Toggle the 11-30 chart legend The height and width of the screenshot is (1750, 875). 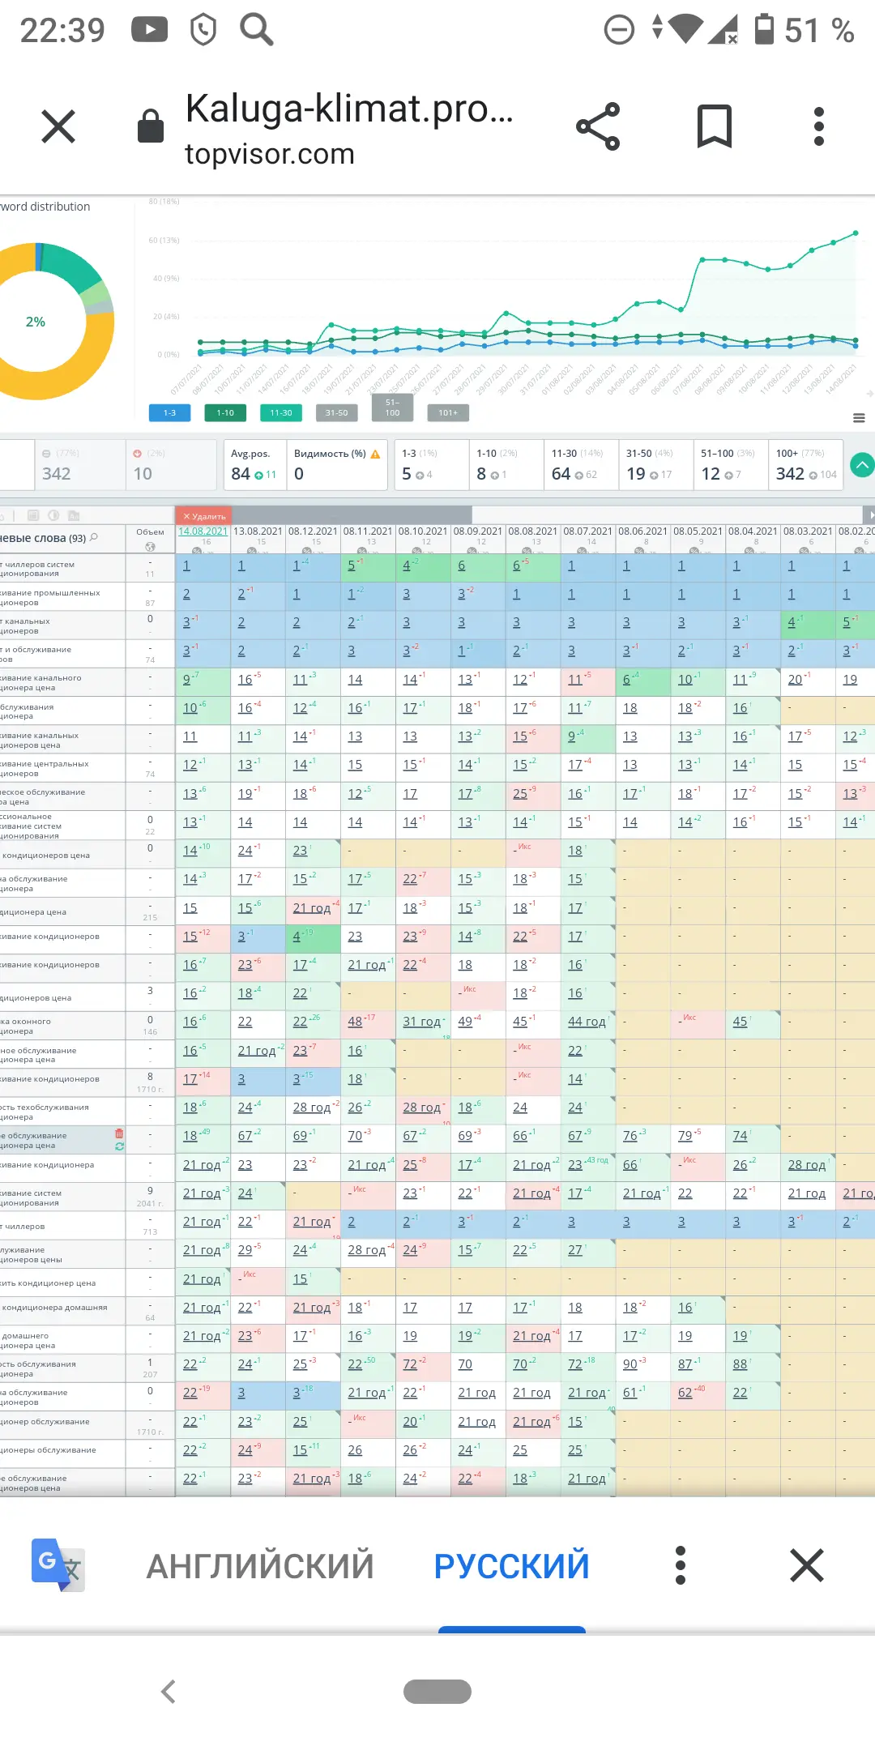coord(281,413)
